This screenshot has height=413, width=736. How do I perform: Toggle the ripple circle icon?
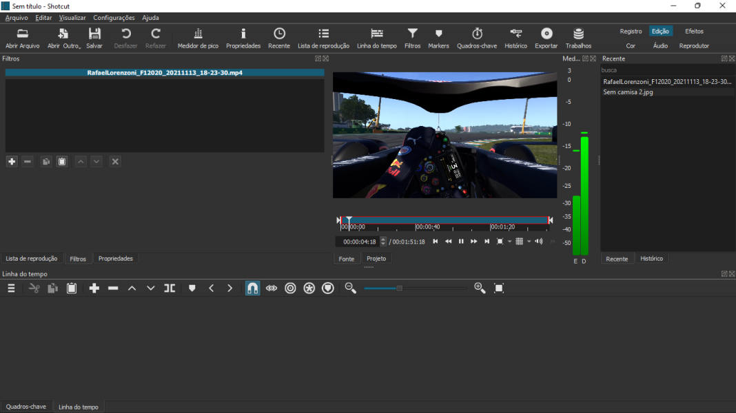pyautogui.click(x=290, y=288)
